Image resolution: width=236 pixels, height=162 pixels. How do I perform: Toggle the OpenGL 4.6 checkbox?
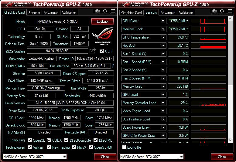click(x=91, y=147)
